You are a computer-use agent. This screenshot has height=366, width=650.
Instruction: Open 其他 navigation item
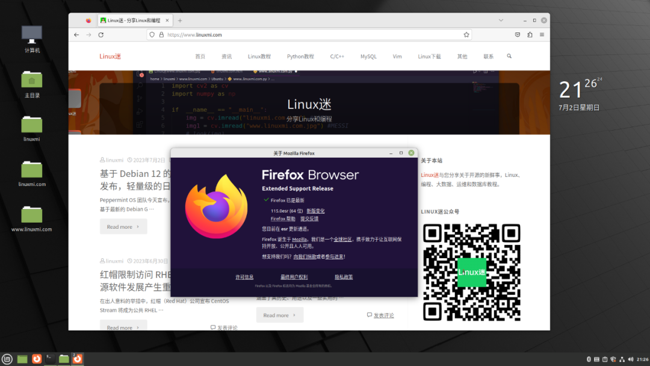462,57
